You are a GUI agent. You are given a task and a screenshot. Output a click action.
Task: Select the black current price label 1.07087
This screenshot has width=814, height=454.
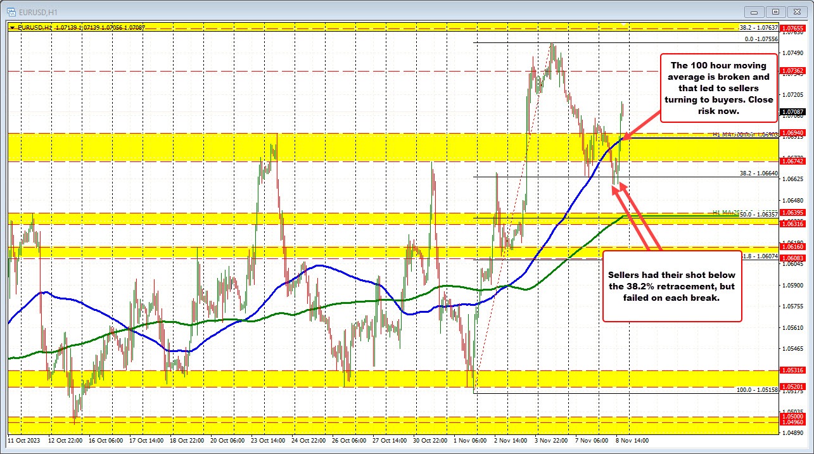(793, 111)
